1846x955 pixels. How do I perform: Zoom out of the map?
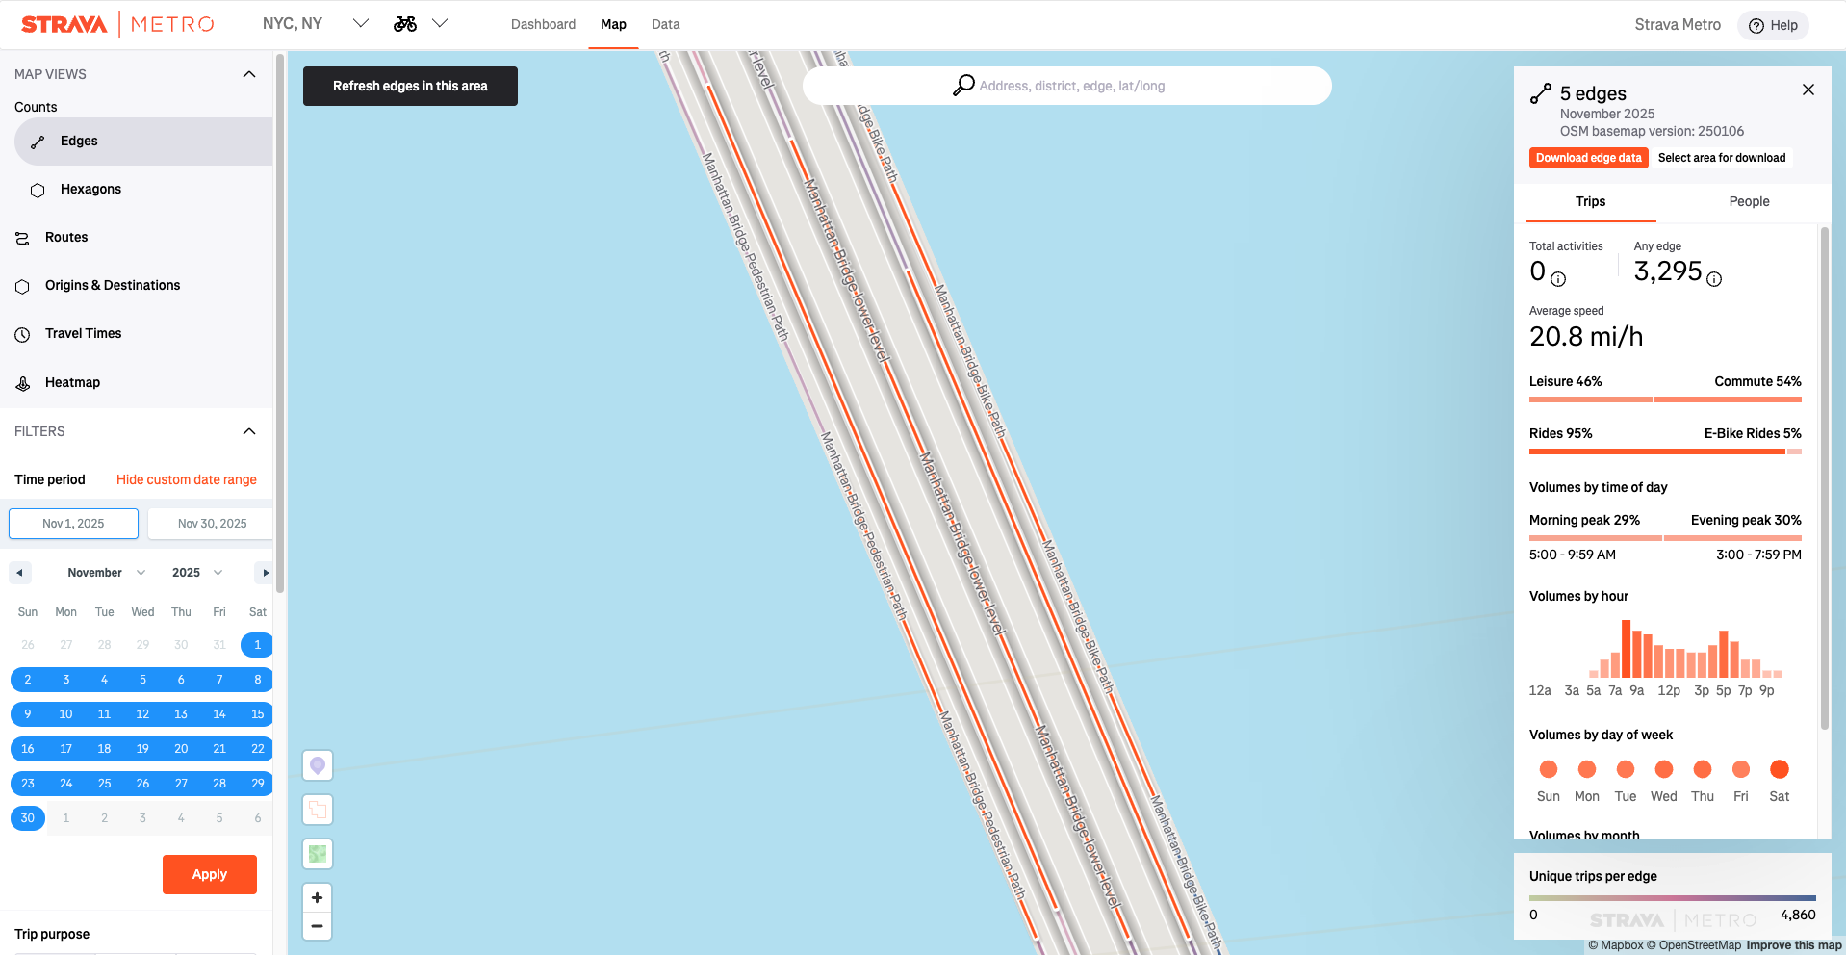pyautogui.click(x=318, y=926)
